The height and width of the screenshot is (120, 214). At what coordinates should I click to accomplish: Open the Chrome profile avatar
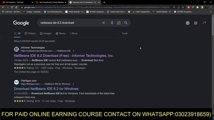coord(207,7)
